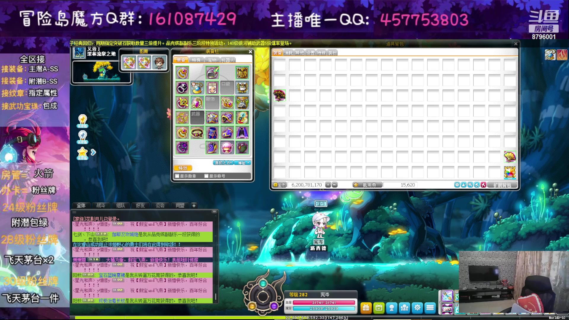
Task: Select the android heart equipment slot
Action: 242,148
